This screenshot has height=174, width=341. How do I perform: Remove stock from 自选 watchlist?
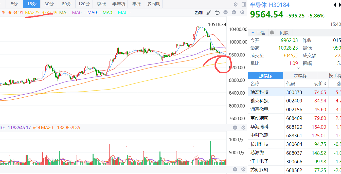click(x=258, y=33)
